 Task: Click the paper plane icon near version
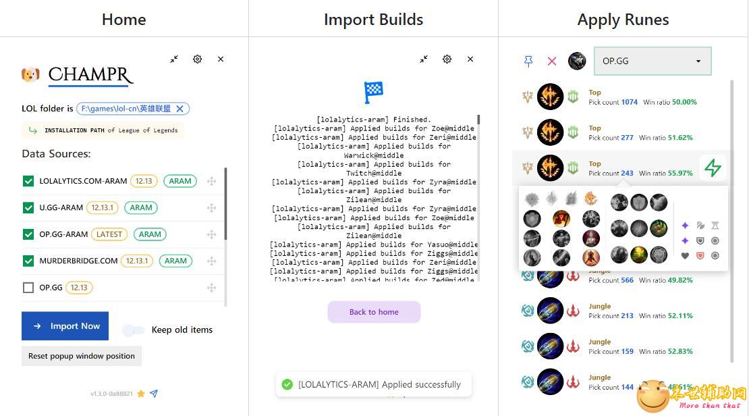tap(154, 394)
